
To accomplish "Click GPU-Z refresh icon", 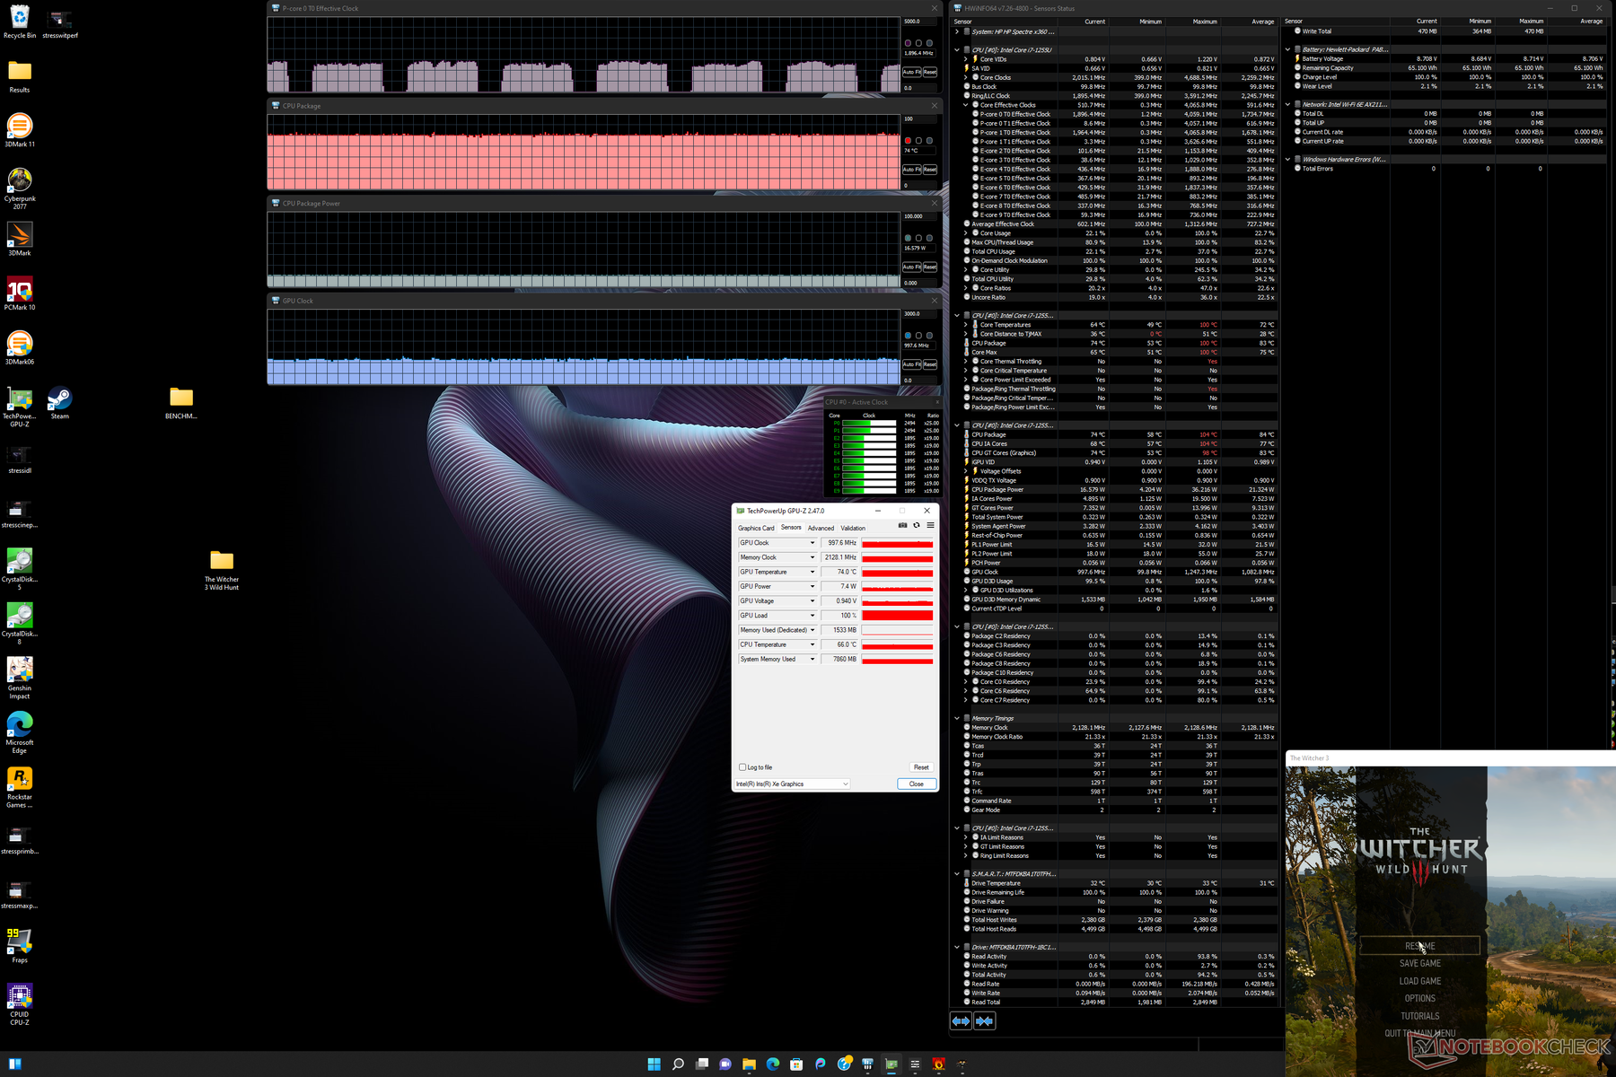I will [917, 526].
